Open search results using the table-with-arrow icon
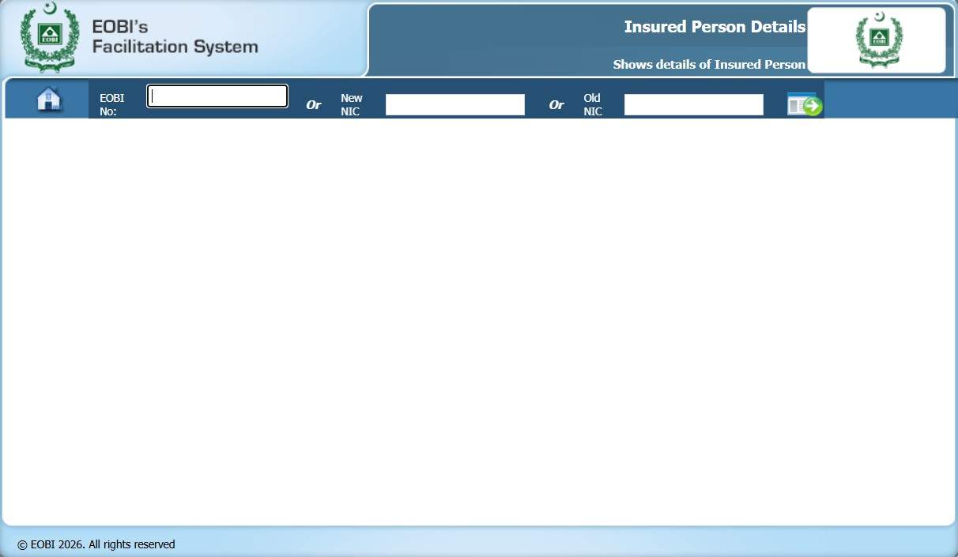The width and height of the screenshot is (958, 557). [x=803, y=102]
